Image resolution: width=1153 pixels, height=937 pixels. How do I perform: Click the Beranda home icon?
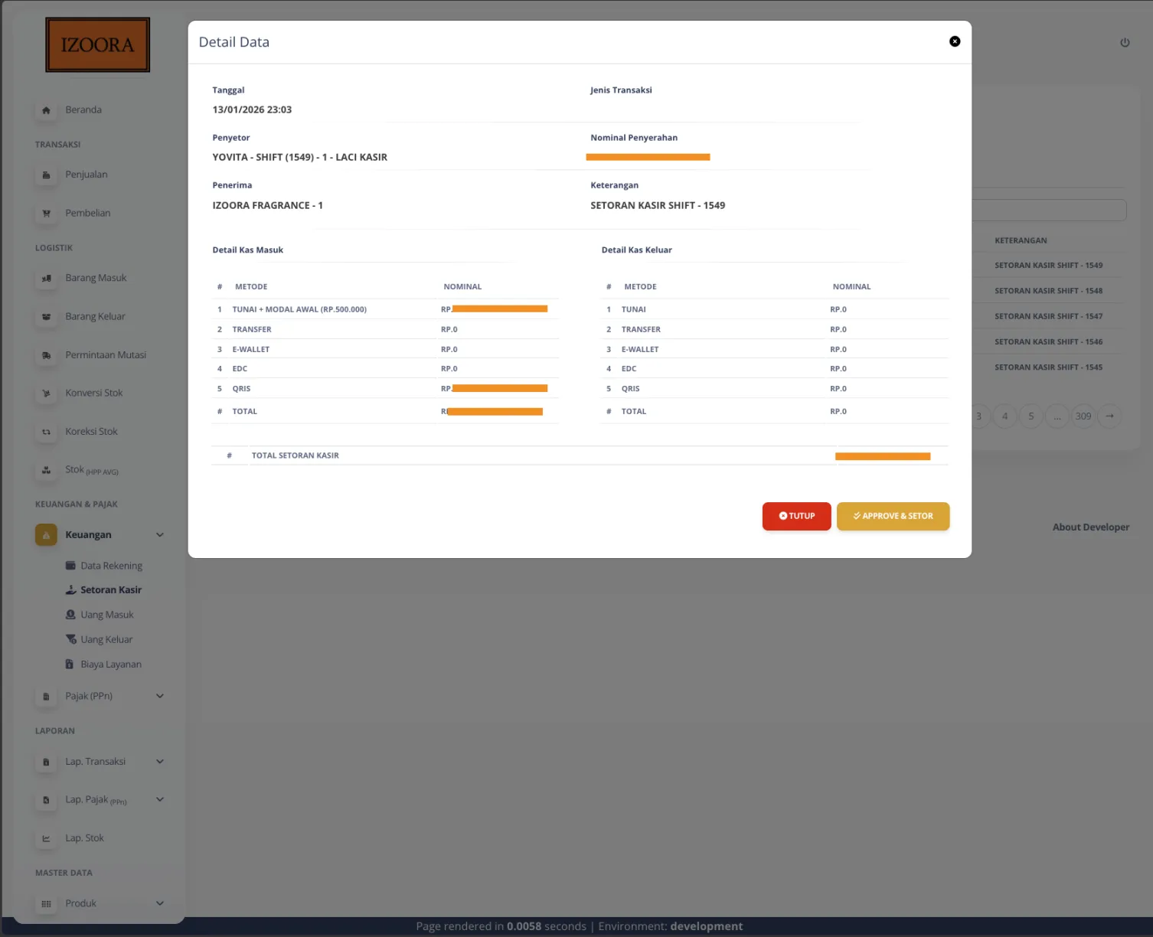tap(46, 110)
